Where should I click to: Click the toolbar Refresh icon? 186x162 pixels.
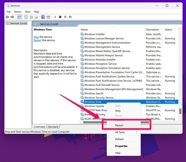[31, 17]
